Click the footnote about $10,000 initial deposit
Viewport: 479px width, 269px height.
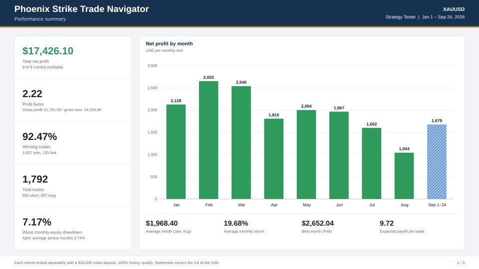coord(117,263)
